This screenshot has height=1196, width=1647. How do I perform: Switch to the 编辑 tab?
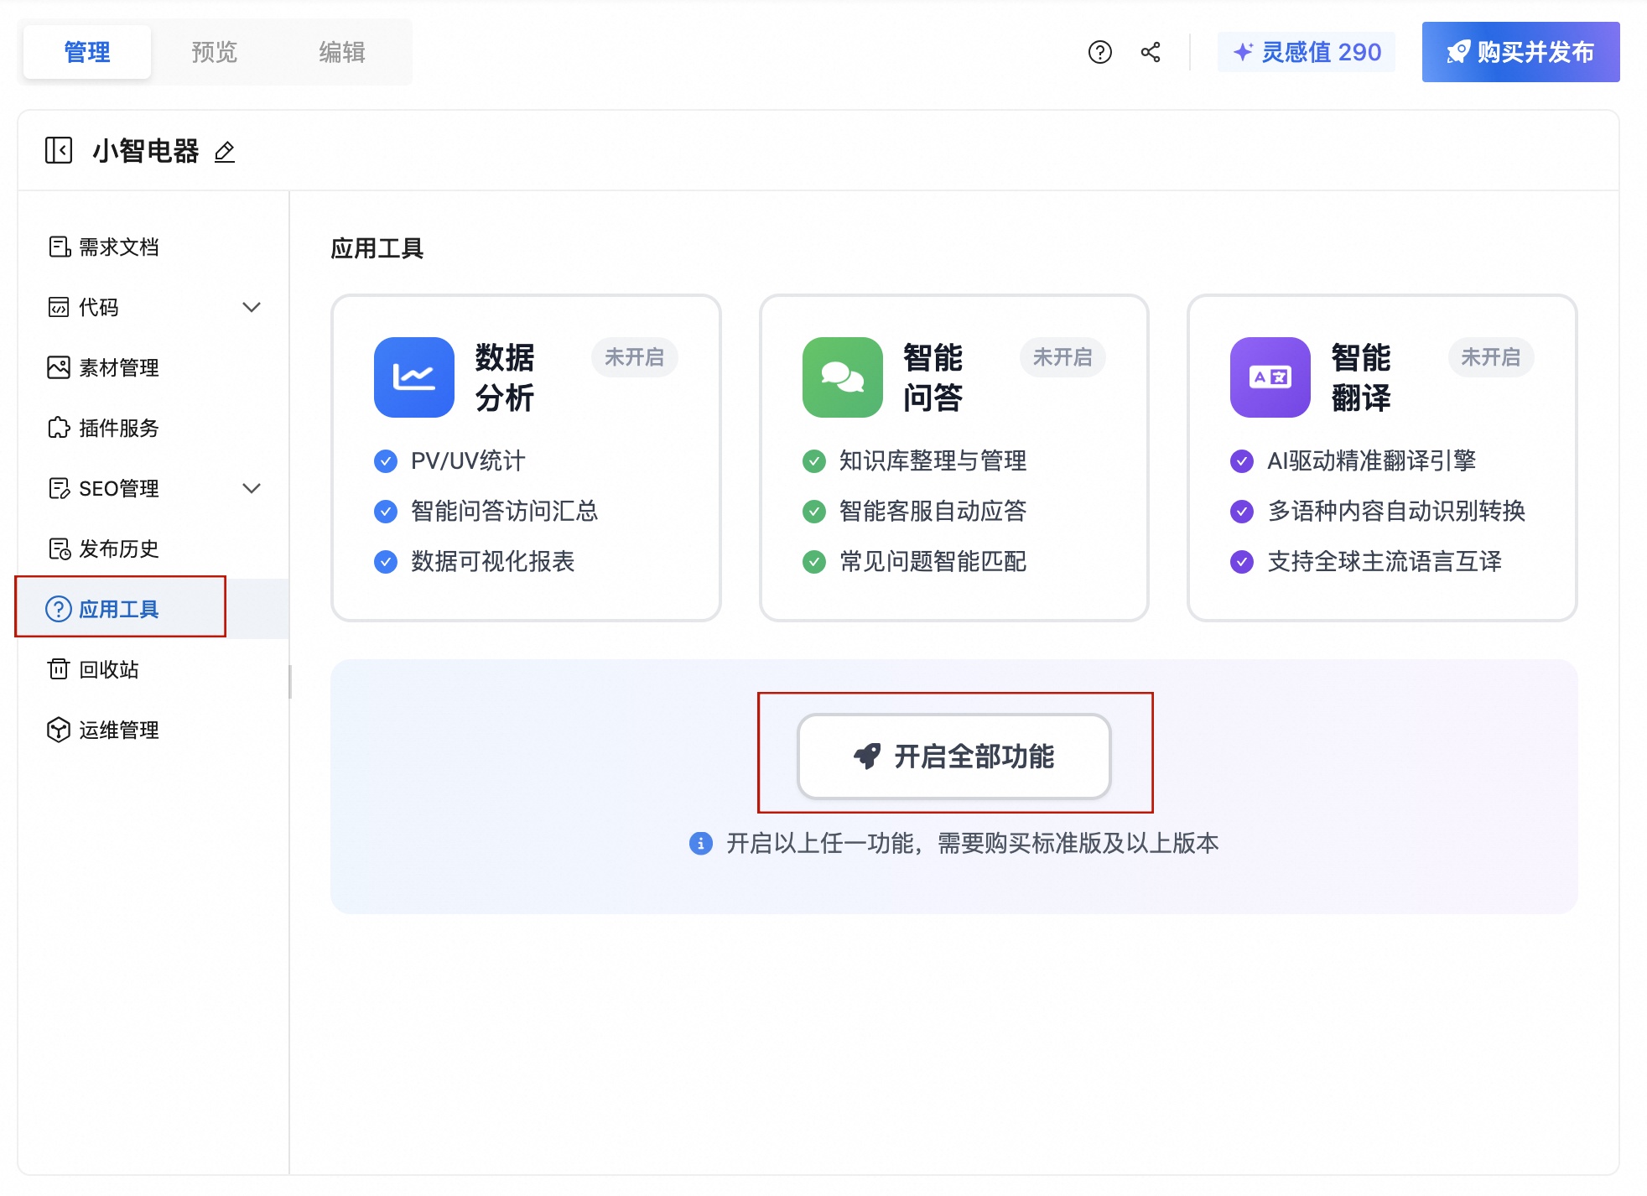[x=342, y=52]
